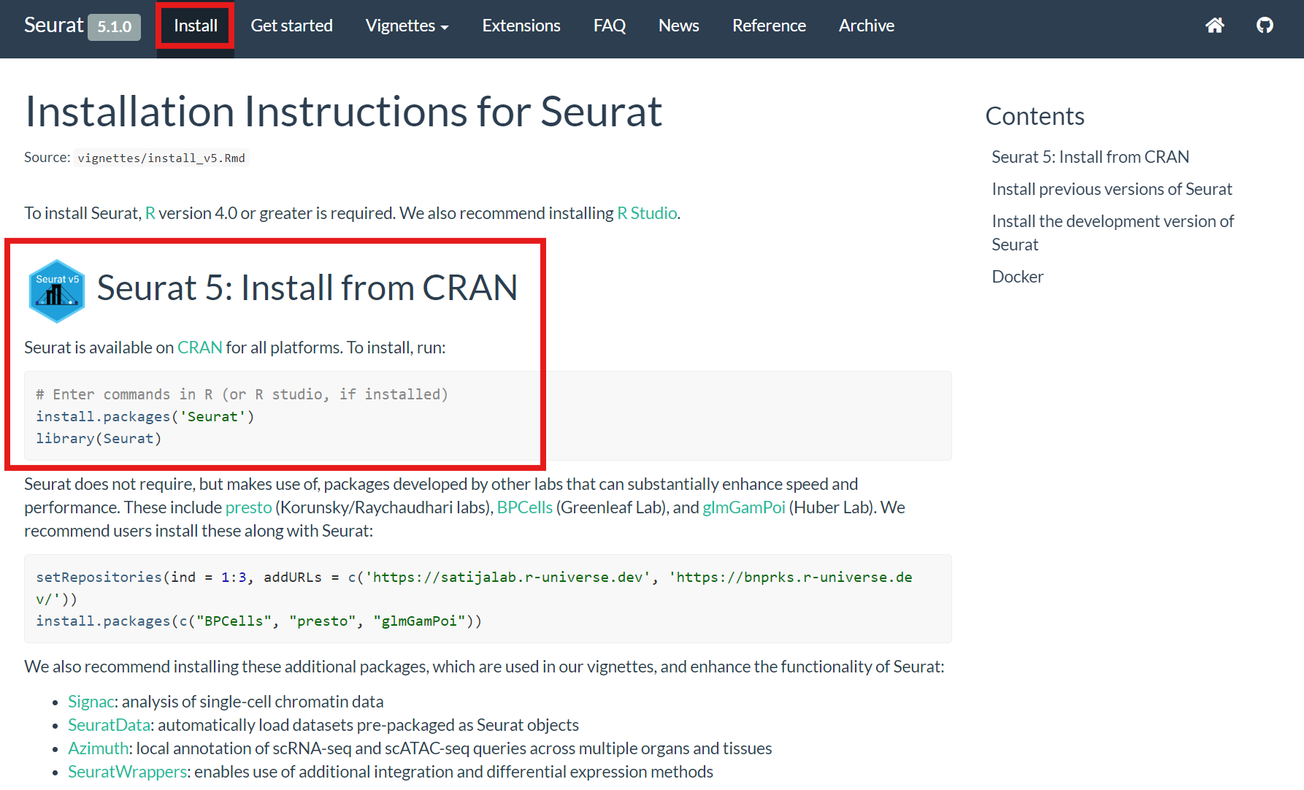This screenshot has width=1304, height=790.
Task: Follow the R link in intro sentence
Action: coord(150,213)
